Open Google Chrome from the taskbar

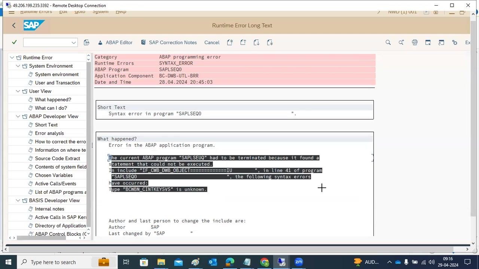[x=264, y=262]
